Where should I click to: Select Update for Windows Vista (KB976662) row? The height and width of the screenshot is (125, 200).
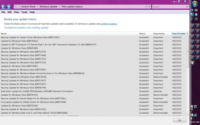93,41
